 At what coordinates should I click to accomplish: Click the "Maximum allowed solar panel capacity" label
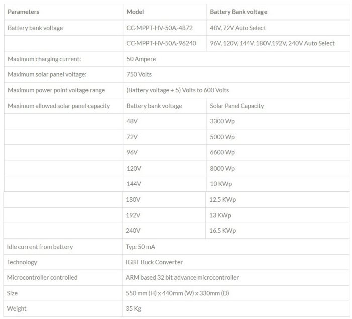coord(59,106)
